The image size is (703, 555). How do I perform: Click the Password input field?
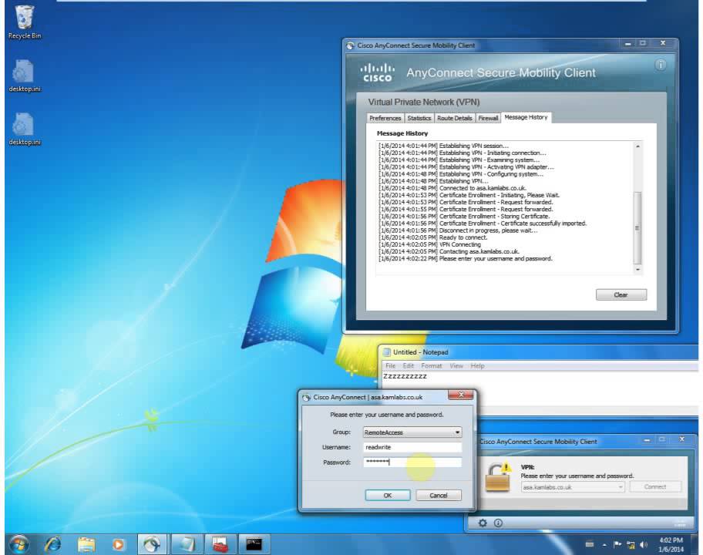click(x=412, y=462)
